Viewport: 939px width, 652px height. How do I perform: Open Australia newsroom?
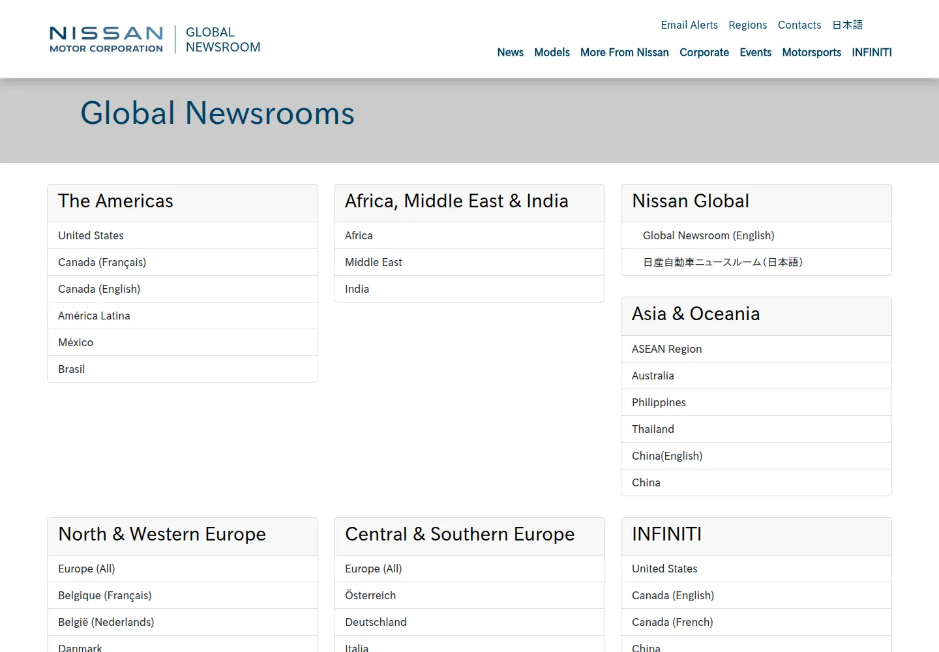756,376
